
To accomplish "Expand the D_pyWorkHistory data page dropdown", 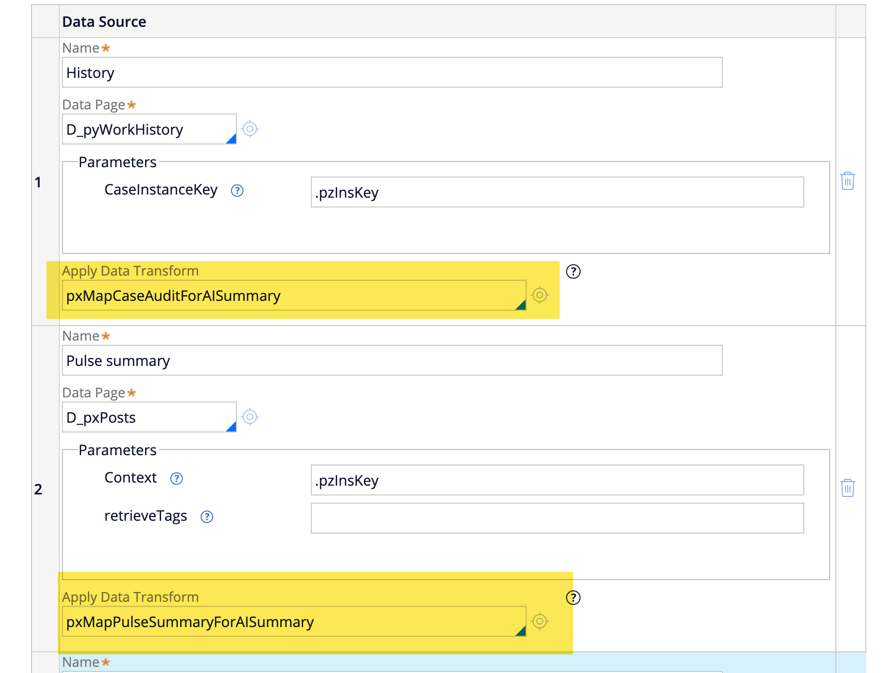I will (231, 138).
